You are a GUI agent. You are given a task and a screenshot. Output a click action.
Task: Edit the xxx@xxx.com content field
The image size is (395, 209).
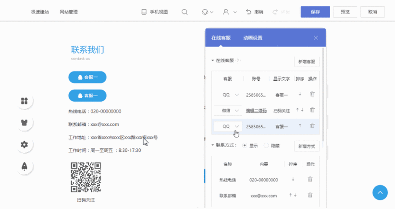coord(263,196)
